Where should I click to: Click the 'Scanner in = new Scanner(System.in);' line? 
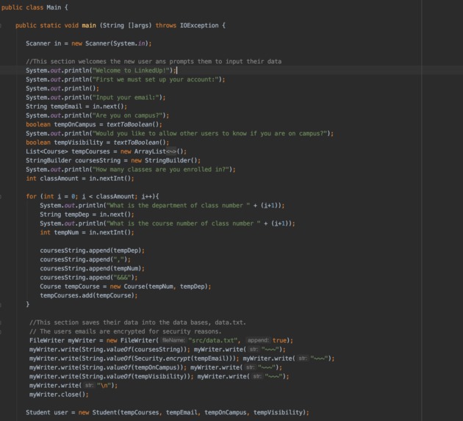pos(89,43)
